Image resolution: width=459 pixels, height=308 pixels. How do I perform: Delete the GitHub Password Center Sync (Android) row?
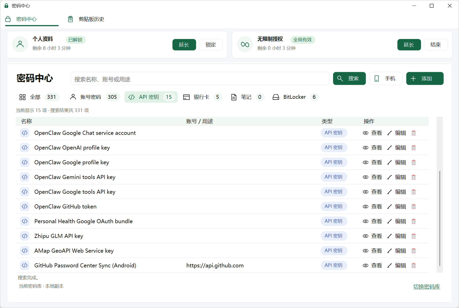(414, 266)
